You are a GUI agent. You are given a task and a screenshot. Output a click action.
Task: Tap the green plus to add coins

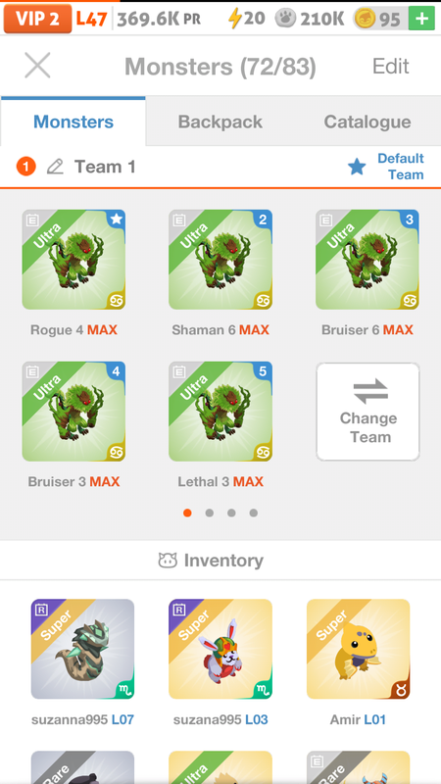(421, 19)
